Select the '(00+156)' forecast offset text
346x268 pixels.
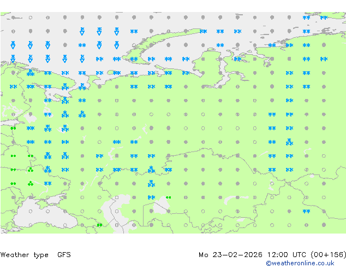pos(329,255)
